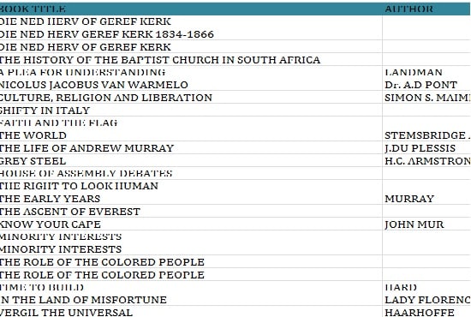Select the STEMSBRIDGE author cell
The height and width of the screenshot is (317, 471).
426,135
